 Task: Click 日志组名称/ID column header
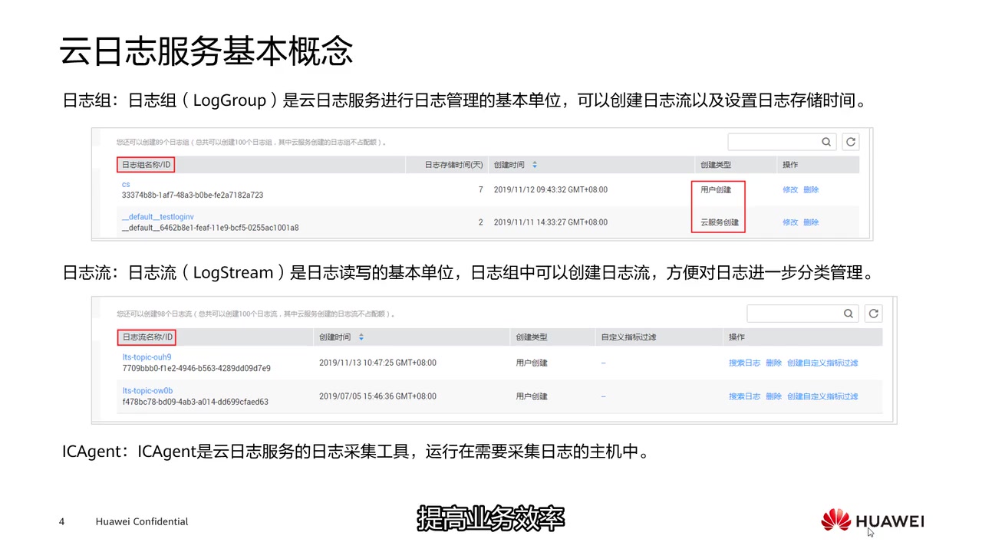tap(147, 165)
